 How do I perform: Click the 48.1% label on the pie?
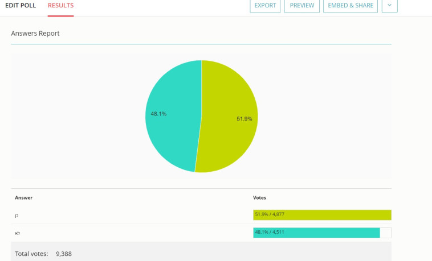pyautogui.click(x=158, y=114)
